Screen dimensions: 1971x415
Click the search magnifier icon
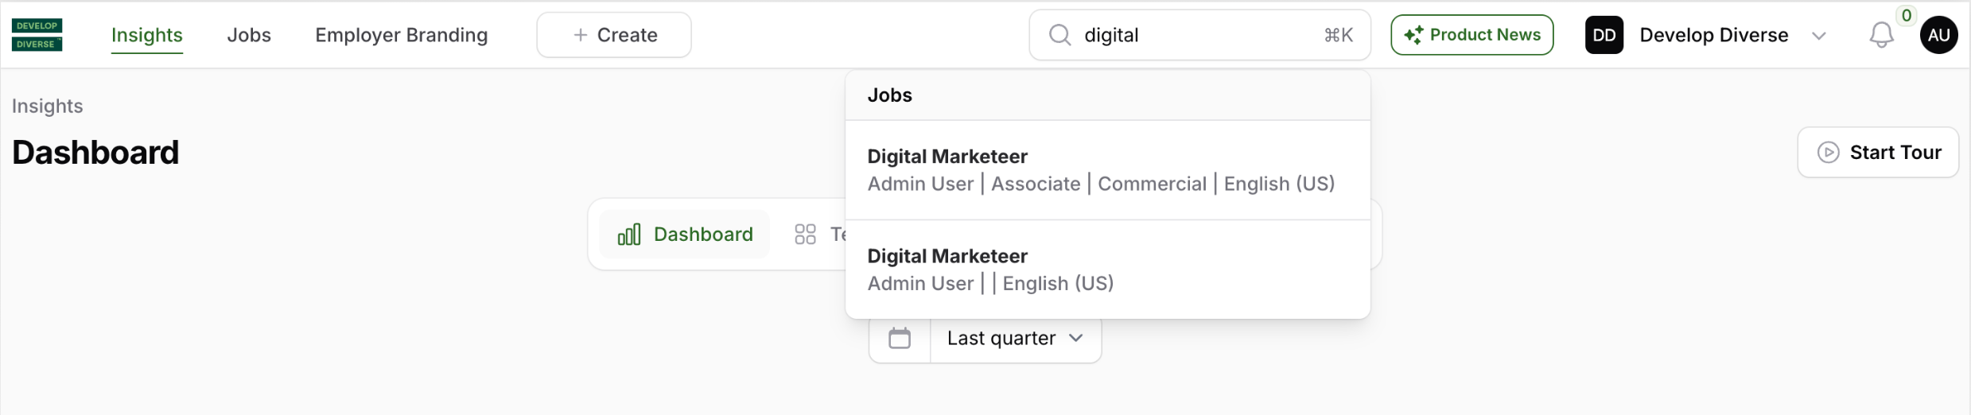point(1059,35)
